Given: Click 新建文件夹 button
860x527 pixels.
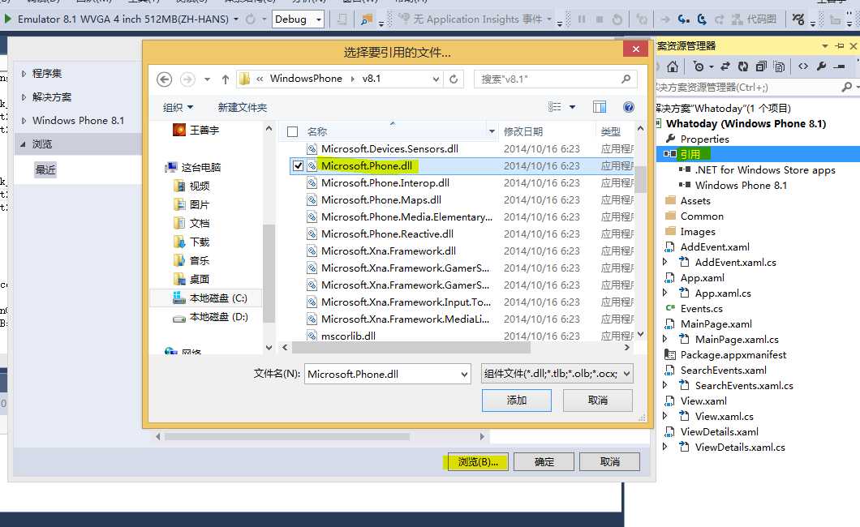Looking at the screenshot, I should click(242, 107).
